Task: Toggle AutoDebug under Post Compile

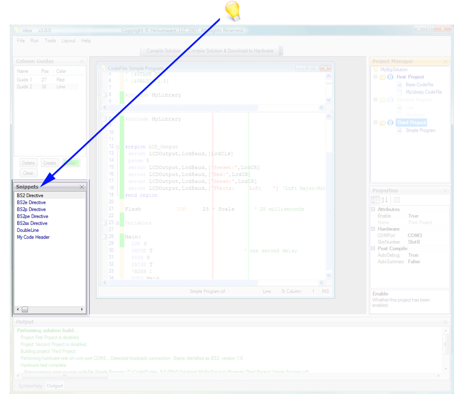Action: click(414, 255)
